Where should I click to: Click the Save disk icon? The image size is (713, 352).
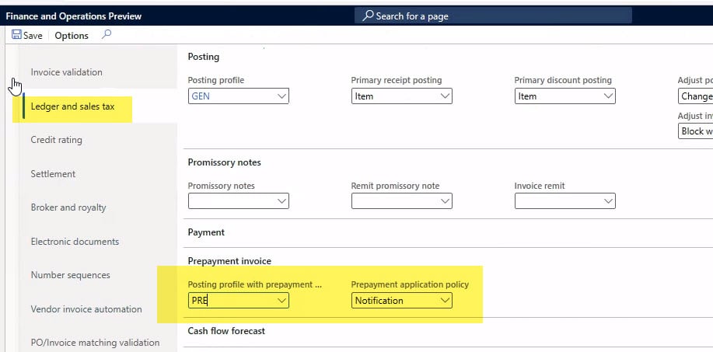16,35
